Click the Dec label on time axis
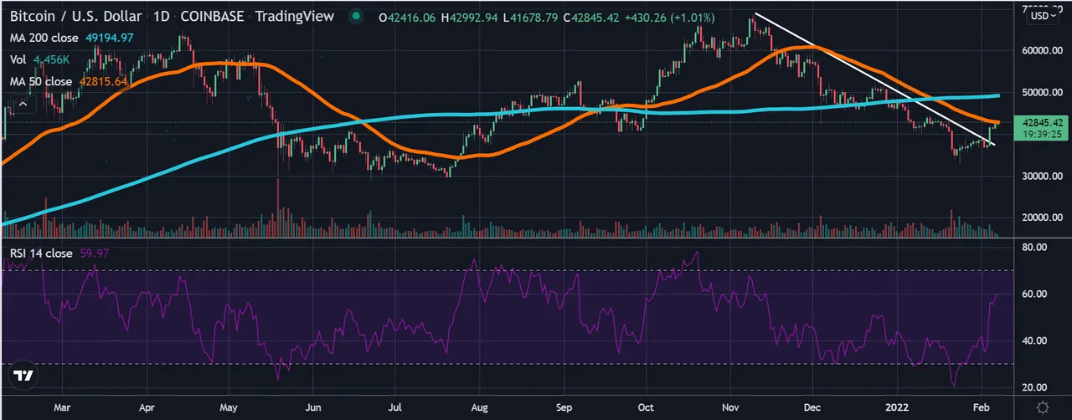Viewport: 1072px width, 420px height. (x=812, y=407)
